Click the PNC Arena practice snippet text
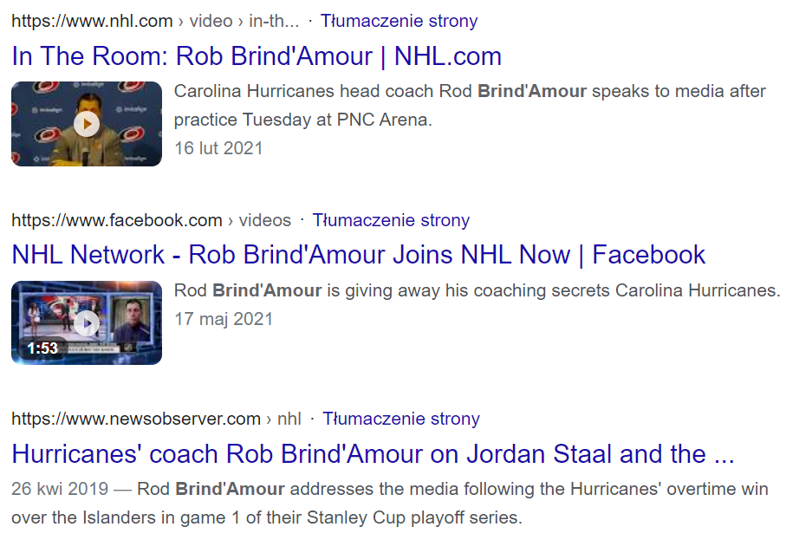Image resolution: width=786 pixels, height=553 pixels. coord(470,105)
